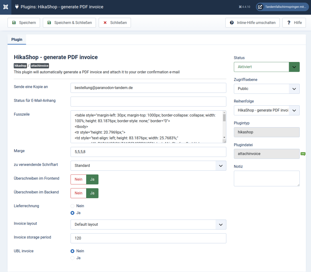311x272 pixels.
Task: Open Tandemfallschirmspringen site link
Action: [x=282, y=7]
